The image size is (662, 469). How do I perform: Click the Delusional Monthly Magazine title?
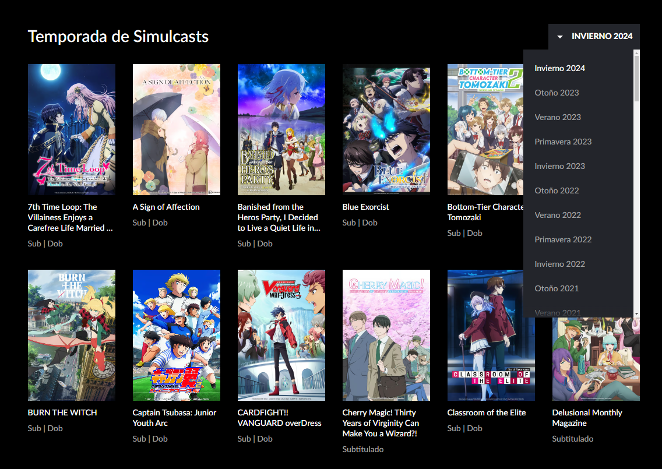[587, 418]
